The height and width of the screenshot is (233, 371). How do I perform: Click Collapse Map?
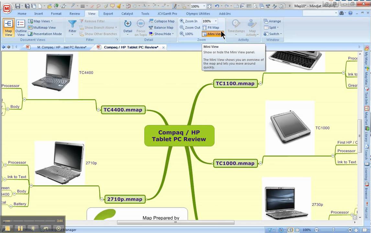point(162,21)
